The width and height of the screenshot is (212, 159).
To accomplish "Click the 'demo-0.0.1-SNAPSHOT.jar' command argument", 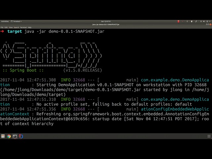I will [x=77, y=31].
